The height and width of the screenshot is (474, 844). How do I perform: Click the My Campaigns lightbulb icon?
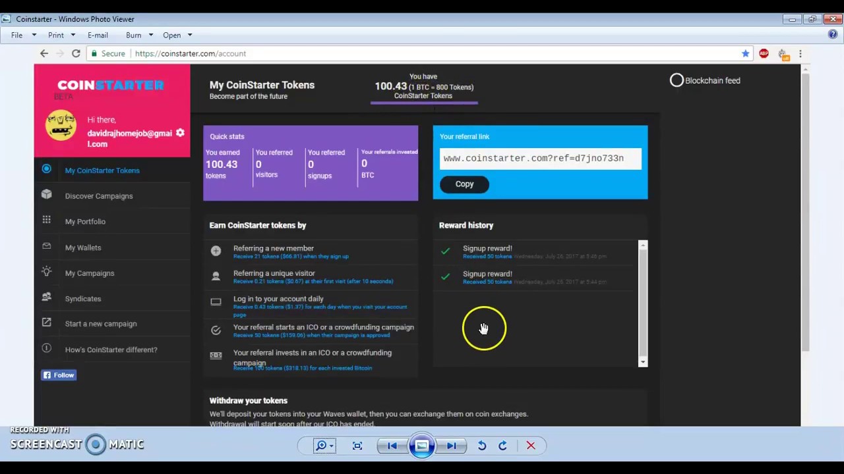(46, 271)
